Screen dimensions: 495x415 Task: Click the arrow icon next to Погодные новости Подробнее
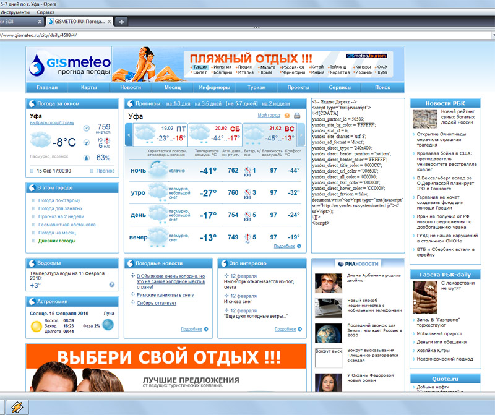coord(206,329)
